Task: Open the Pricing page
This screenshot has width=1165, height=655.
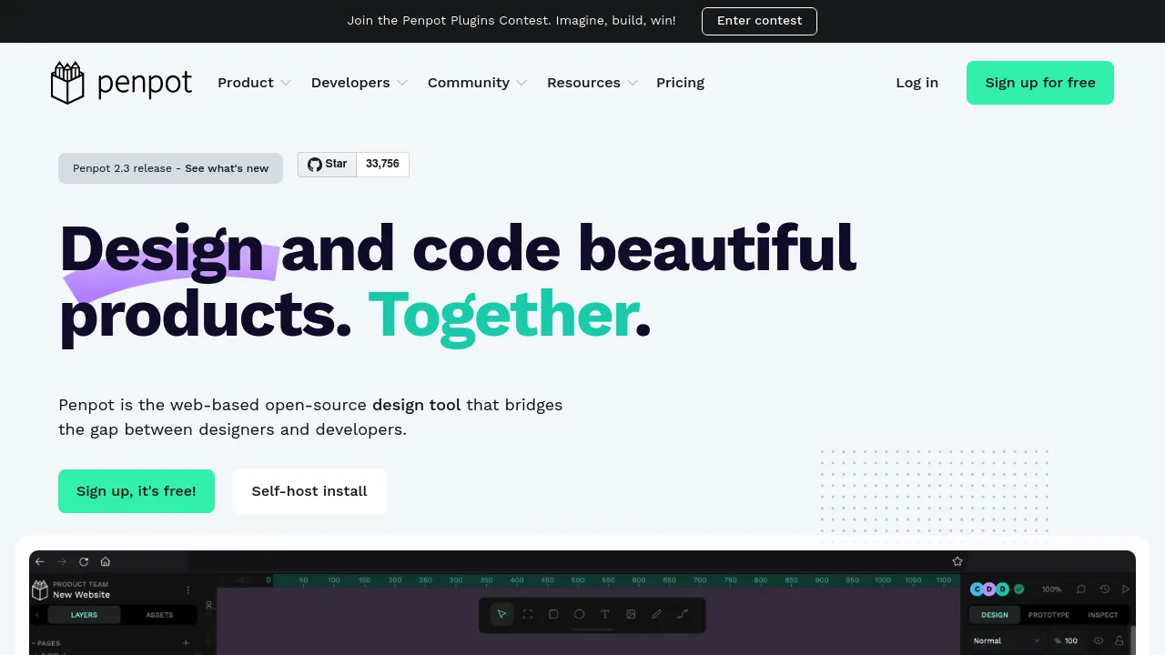Action: [x=680, y=83]
